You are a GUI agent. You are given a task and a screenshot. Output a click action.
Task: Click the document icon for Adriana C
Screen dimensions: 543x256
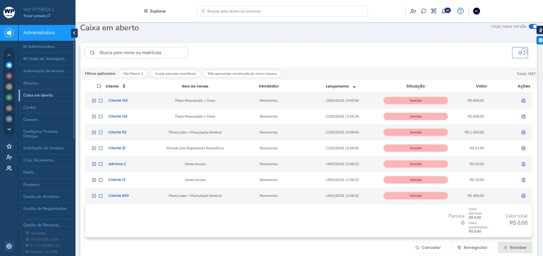[523, 164]
